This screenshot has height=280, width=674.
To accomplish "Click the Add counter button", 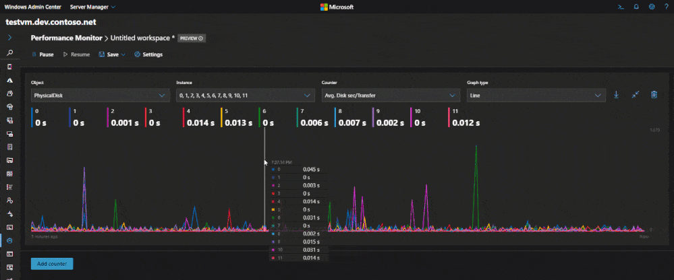I will [x=52, y=264].
